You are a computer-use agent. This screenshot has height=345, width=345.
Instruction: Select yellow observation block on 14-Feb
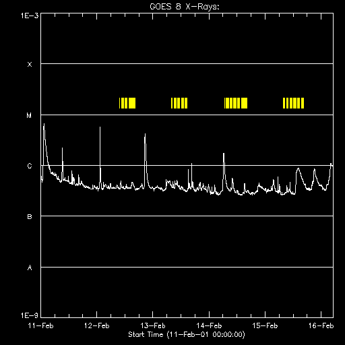[236, 103]
